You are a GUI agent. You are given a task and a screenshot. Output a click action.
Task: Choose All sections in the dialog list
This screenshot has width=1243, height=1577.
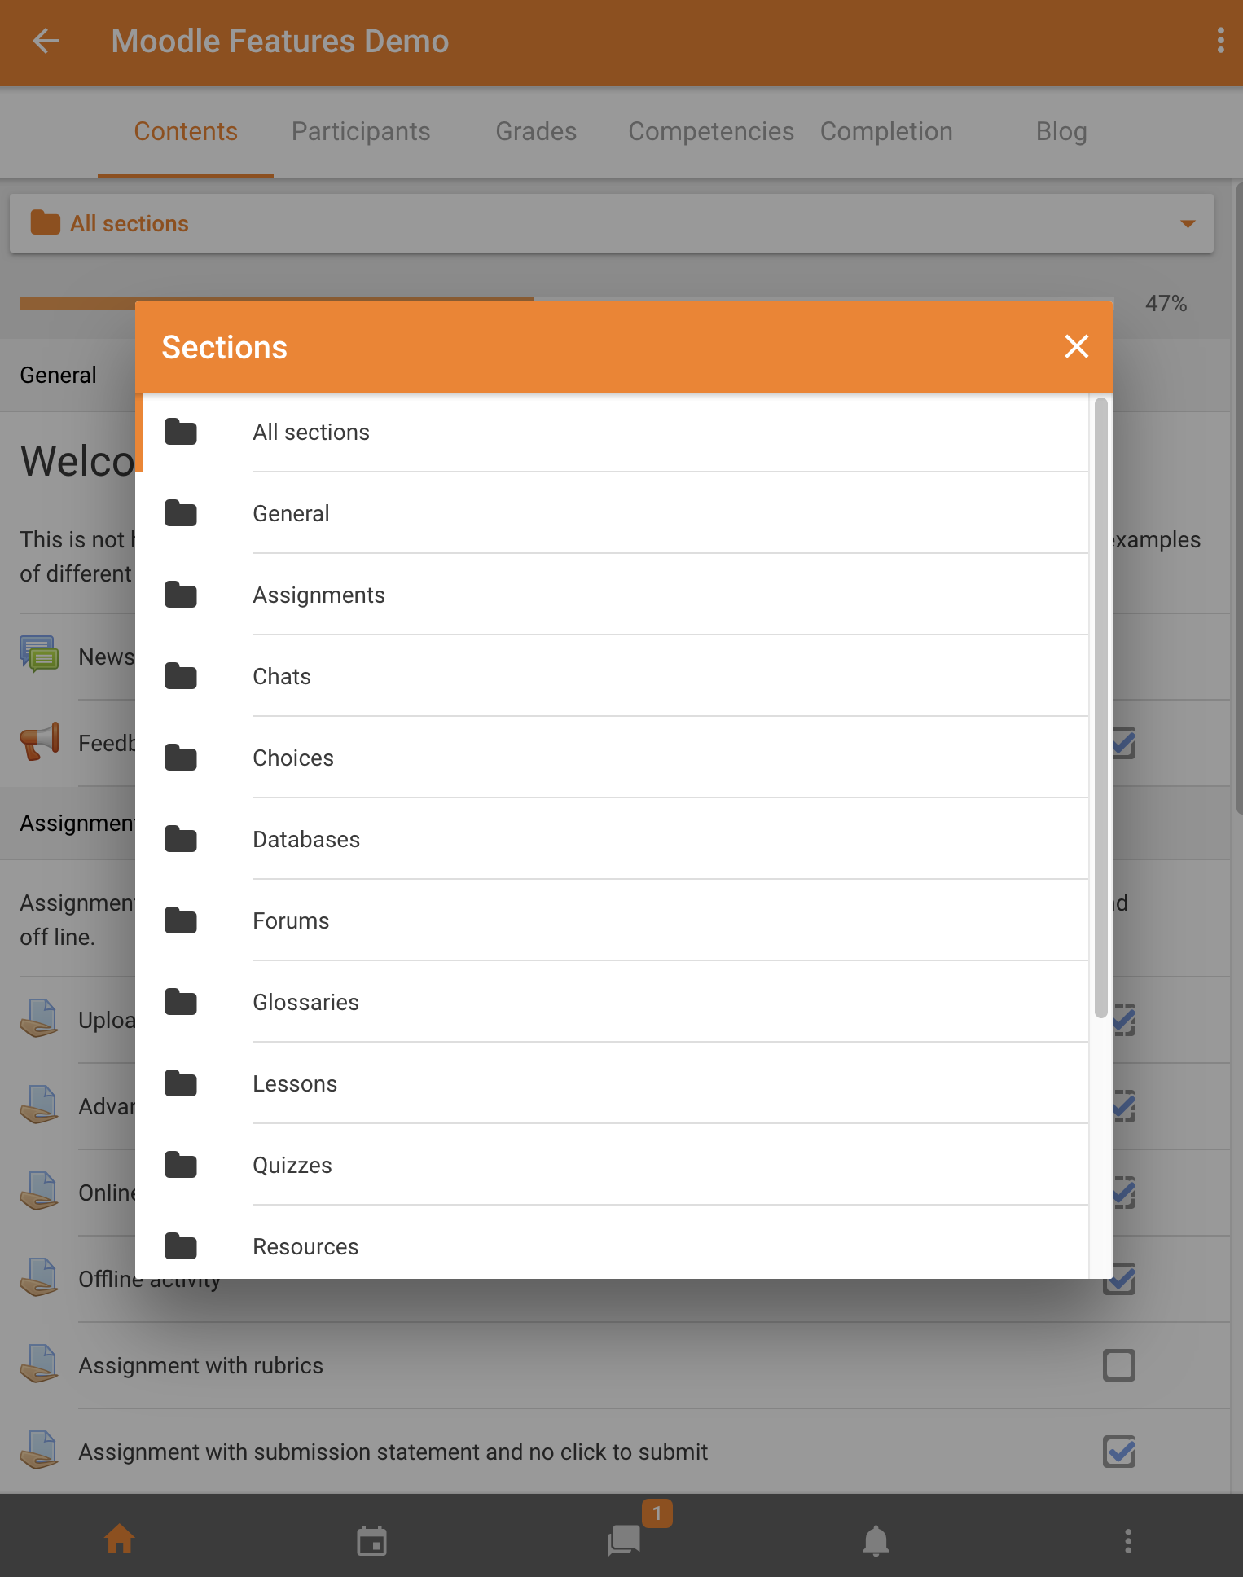coord(612,432)
